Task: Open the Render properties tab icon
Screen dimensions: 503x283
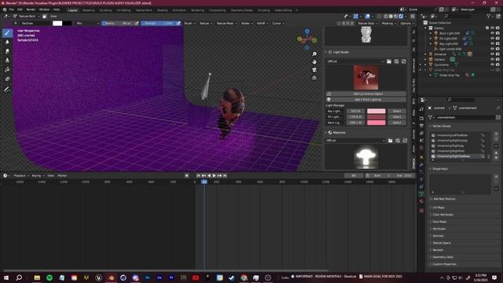Action: pos(421,119)
